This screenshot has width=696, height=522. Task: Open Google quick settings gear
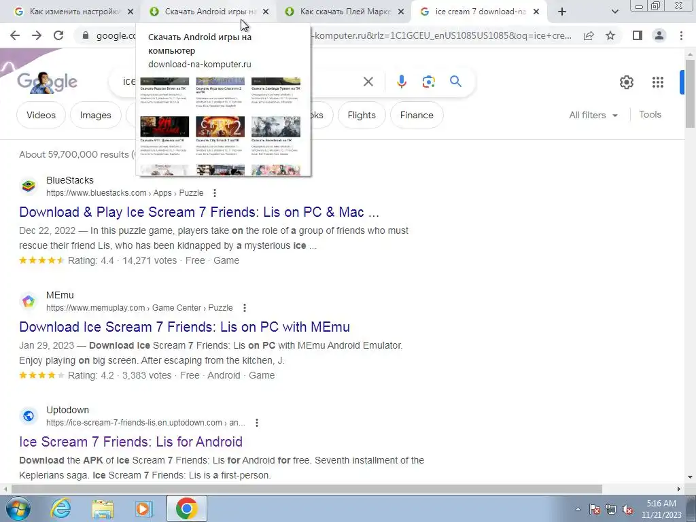(626, 82)
